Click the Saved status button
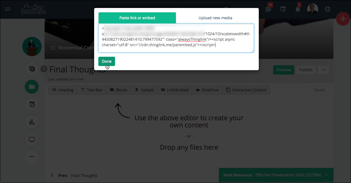The width and height of the screenshot is (351, 183). point(319,90)
